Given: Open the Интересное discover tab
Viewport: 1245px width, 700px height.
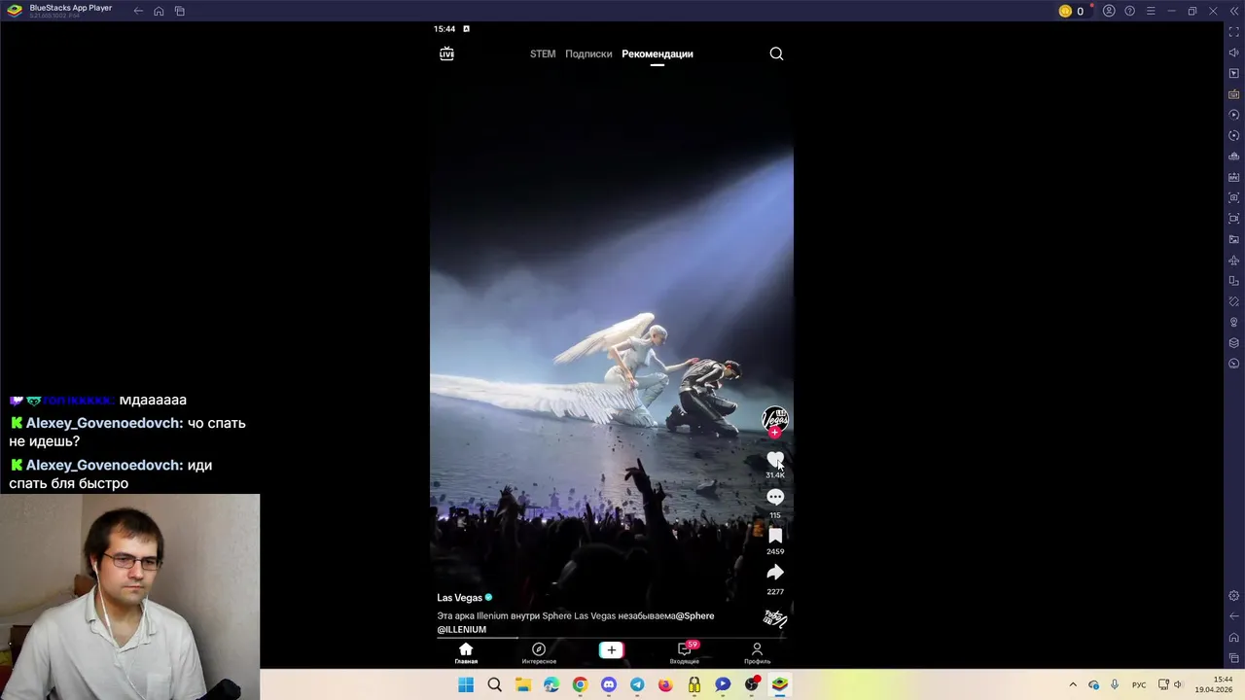Looking at the screenshot, I should pyautogui.click(x=539, y=652).
